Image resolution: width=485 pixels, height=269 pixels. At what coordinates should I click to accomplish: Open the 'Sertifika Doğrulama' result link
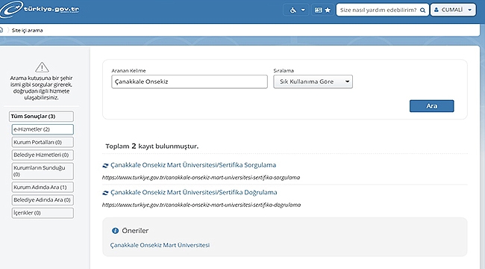pyautogui.click(x=194, y=193)
